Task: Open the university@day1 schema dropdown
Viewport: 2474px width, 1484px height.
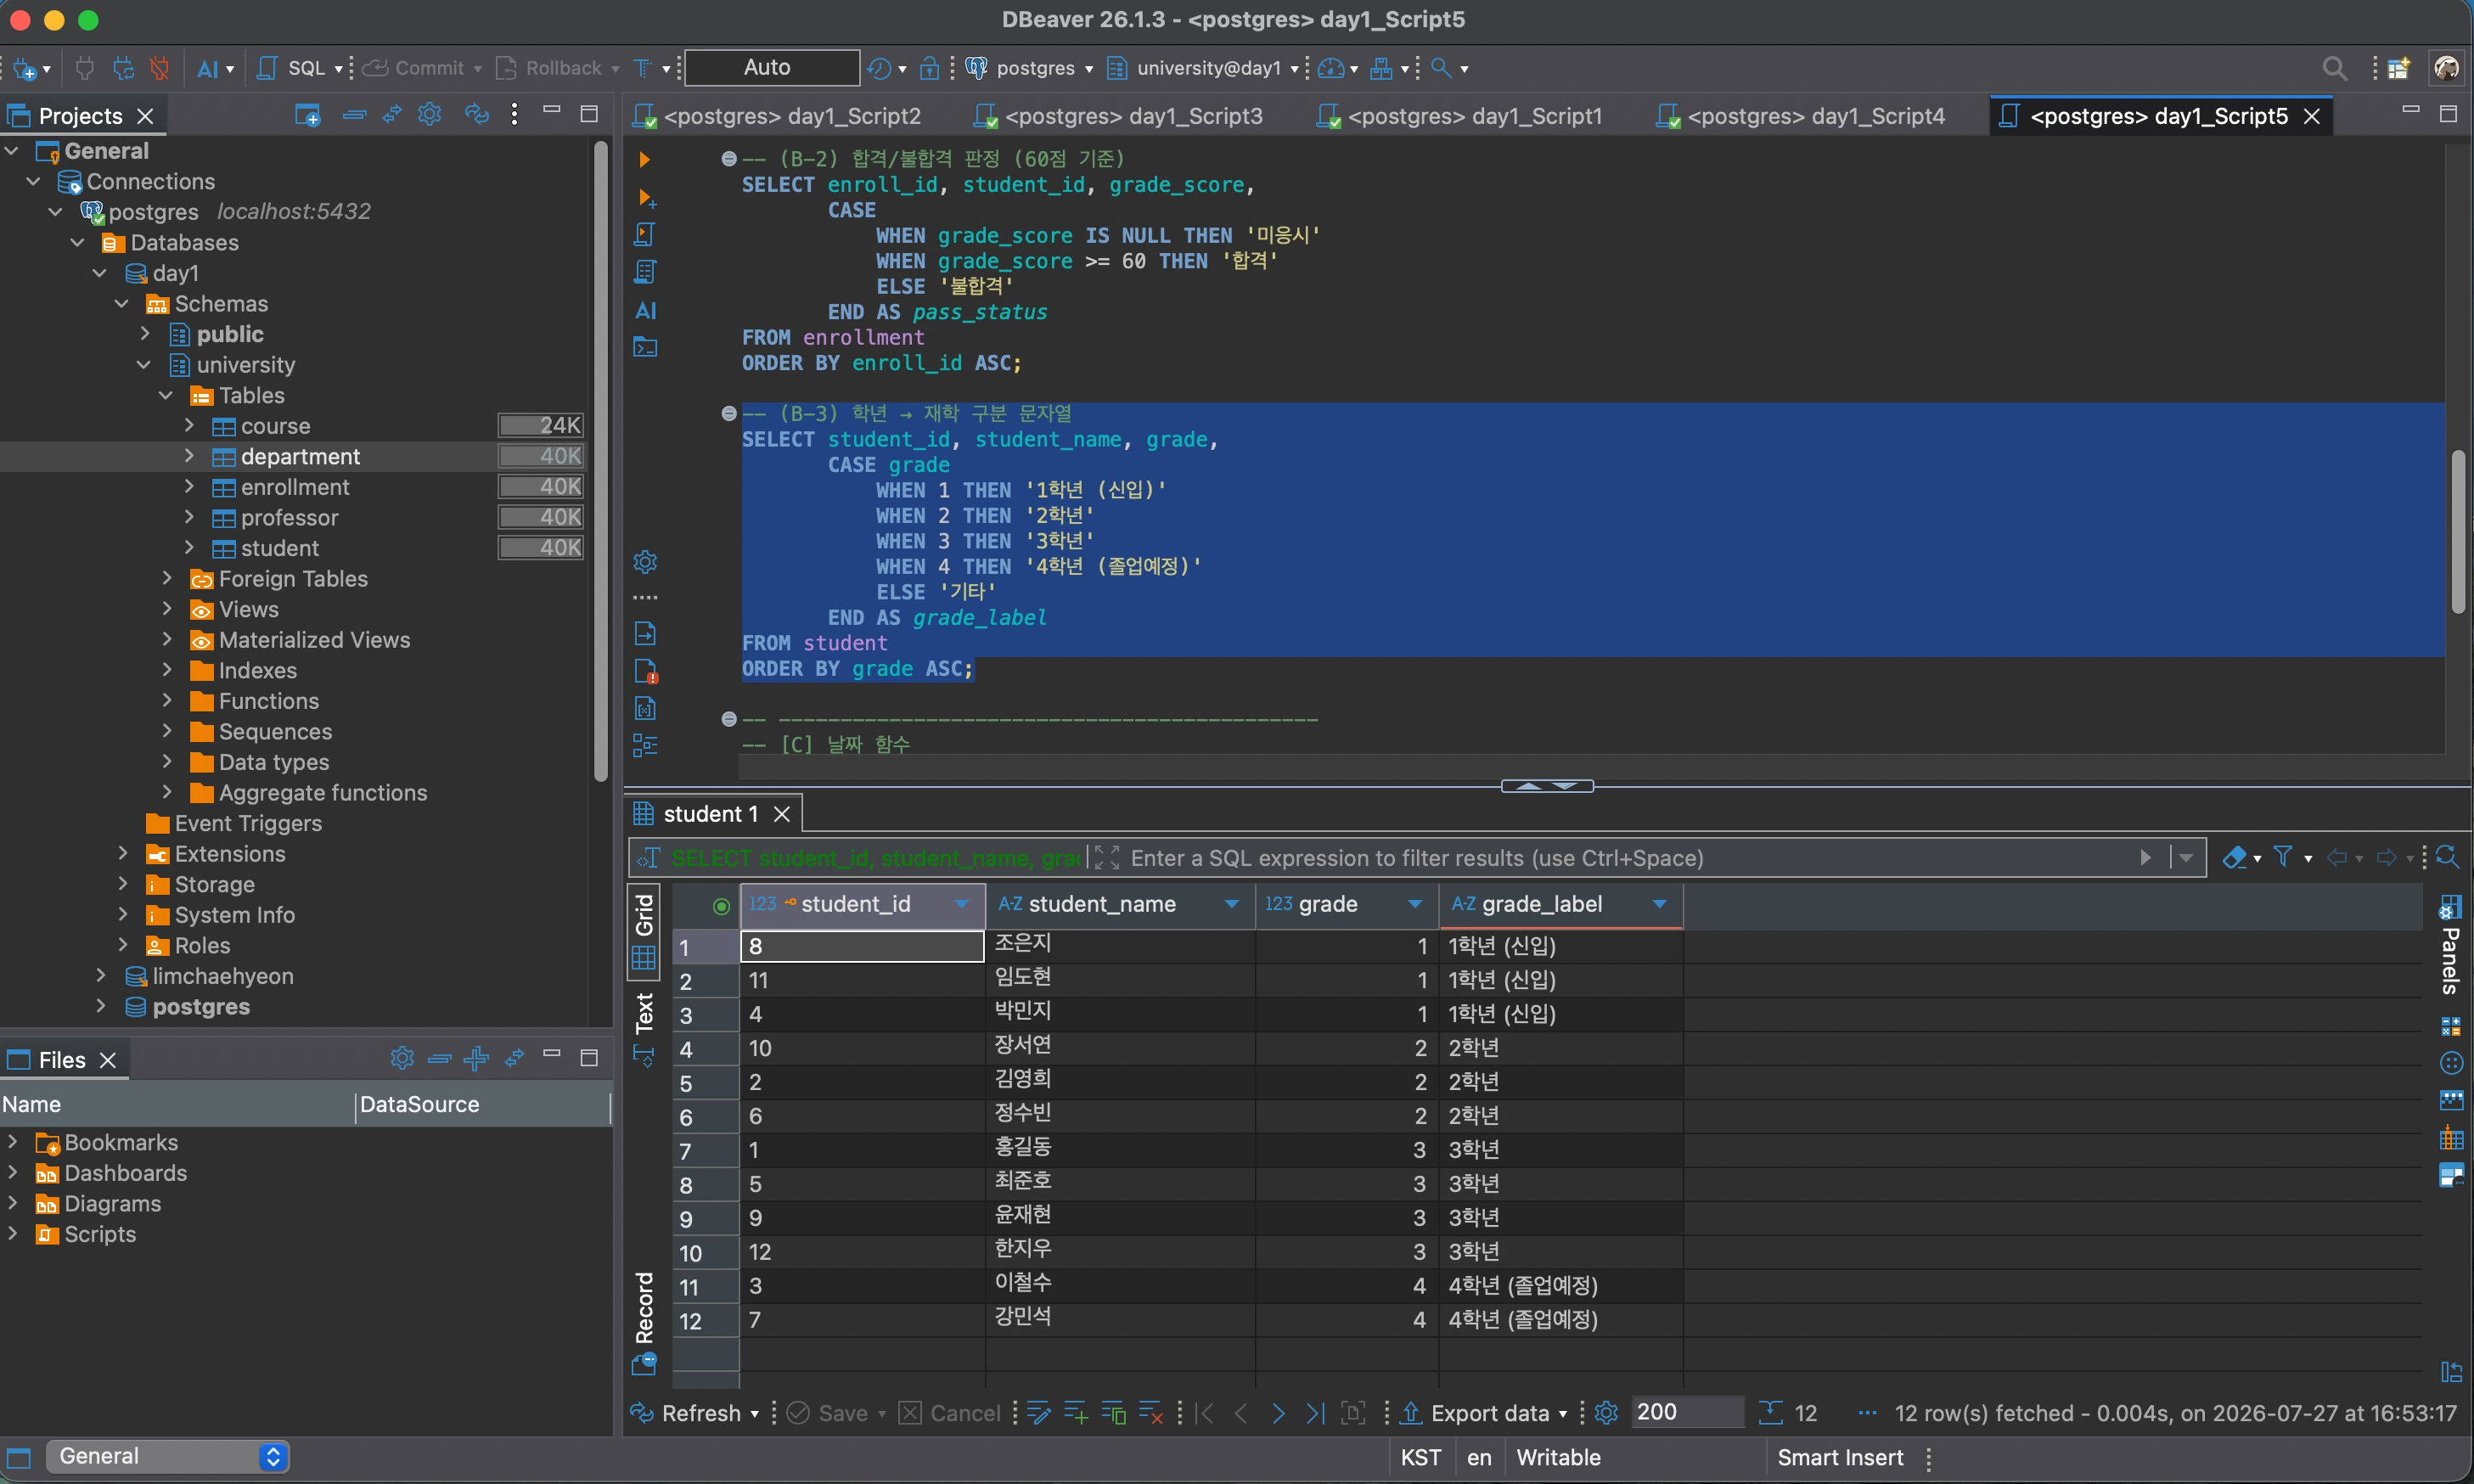Action: tap(1204, 68)
